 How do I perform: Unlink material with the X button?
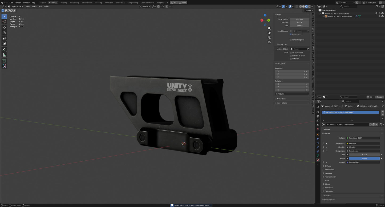tap(377, 124)
